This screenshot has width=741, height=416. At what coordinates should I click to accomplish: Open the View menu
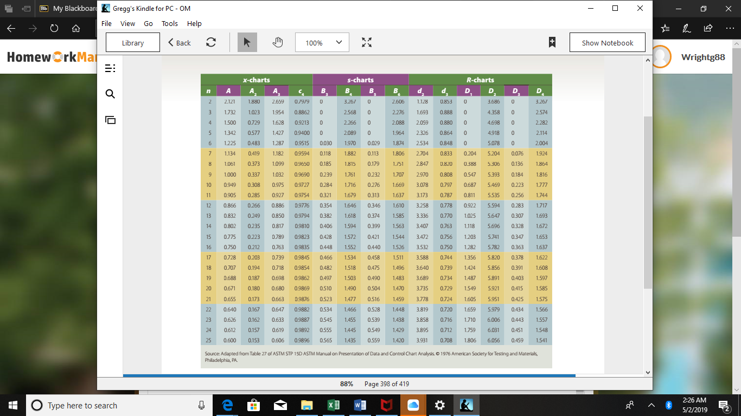click(x=127, y=23)
